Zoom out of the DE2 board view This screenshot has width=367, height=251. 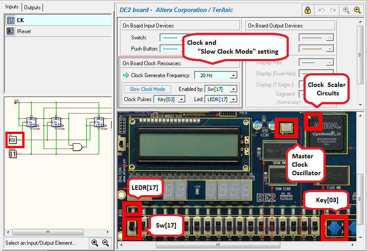coord(357,10)
